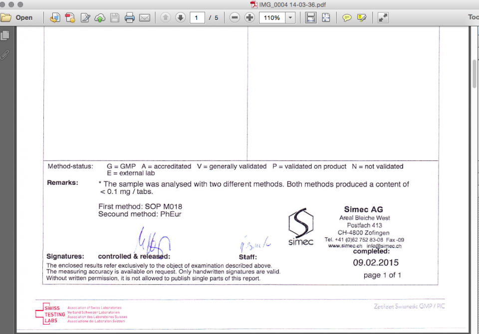
Task: Toggle read mode fullscreen icon
Action: pos(383,17)
